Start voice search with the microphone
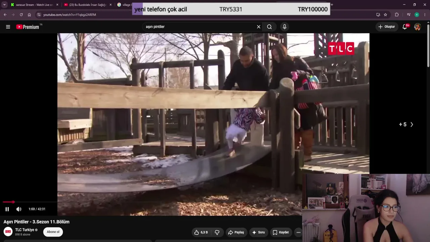Image resolution: width=430 pixels, height=242 pixels. 285,27
